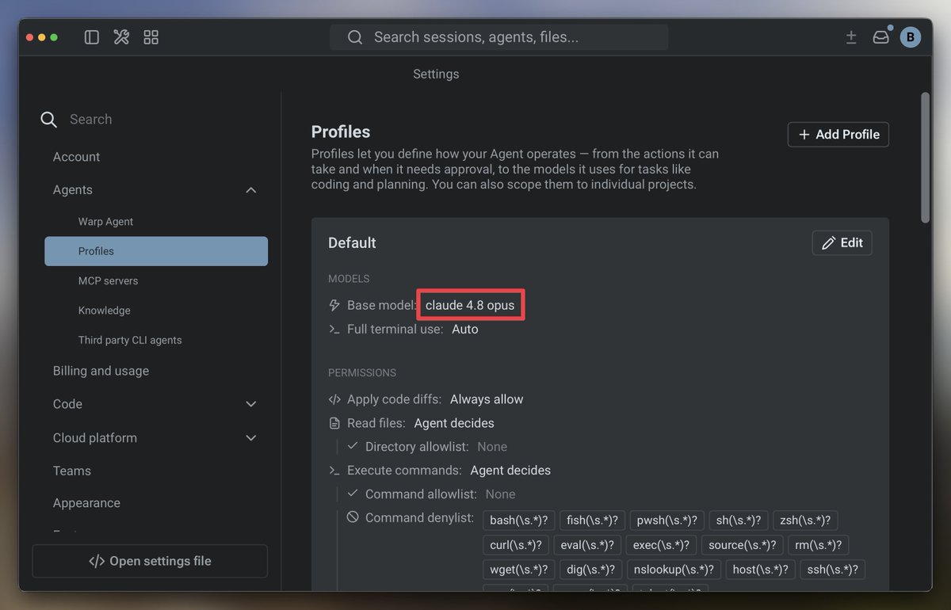Click the checkmark beside Directory allowlist
Image resolution: width=951 pixels, height=610 pixels.
coord(353,446)
